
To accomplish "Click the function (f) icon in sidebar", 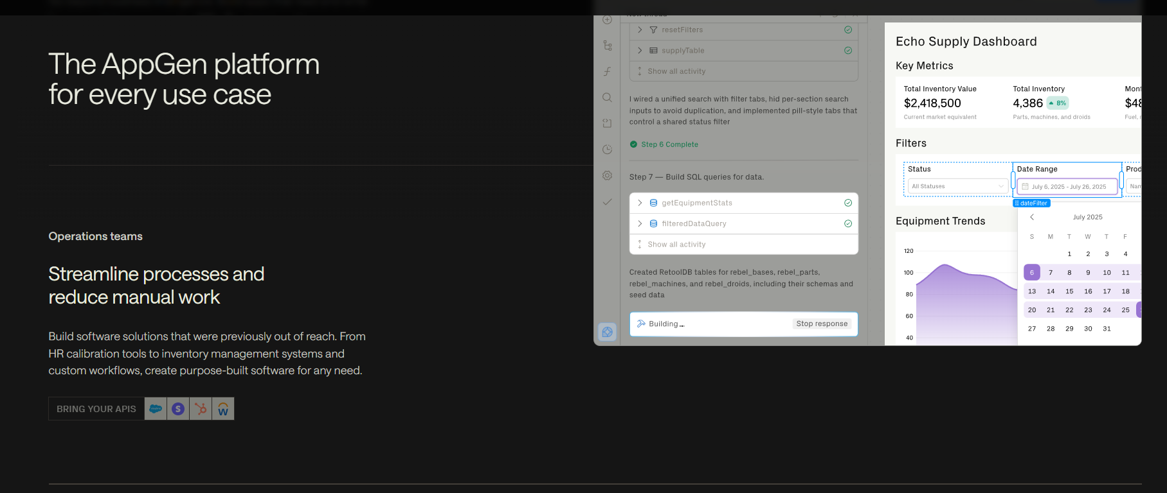I will [x=607, y=72].
